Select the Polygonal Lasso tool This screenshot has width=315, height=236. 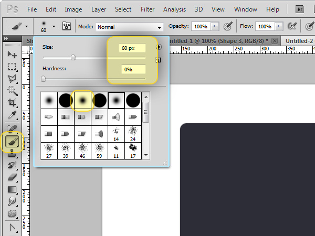pos(12,79)
